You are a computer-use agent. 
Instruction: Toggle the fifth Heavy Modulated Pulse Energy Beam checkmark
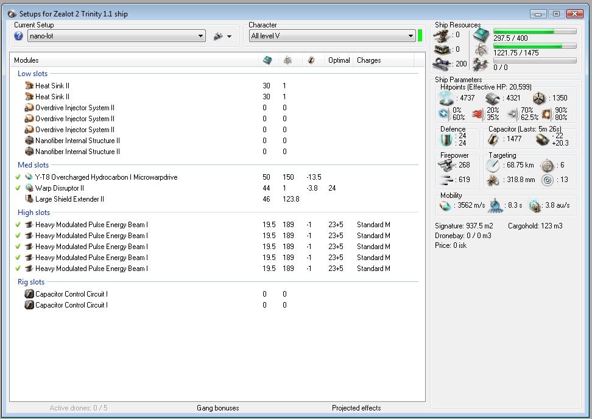(x=18, y=269)
